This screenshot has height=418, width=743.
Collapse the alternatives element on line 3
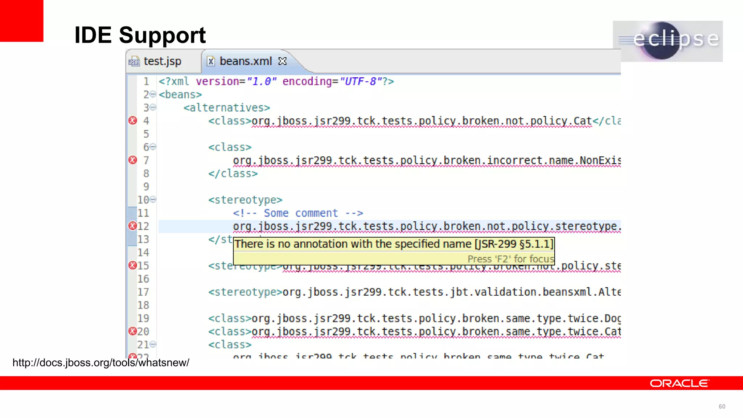(153, 107)
